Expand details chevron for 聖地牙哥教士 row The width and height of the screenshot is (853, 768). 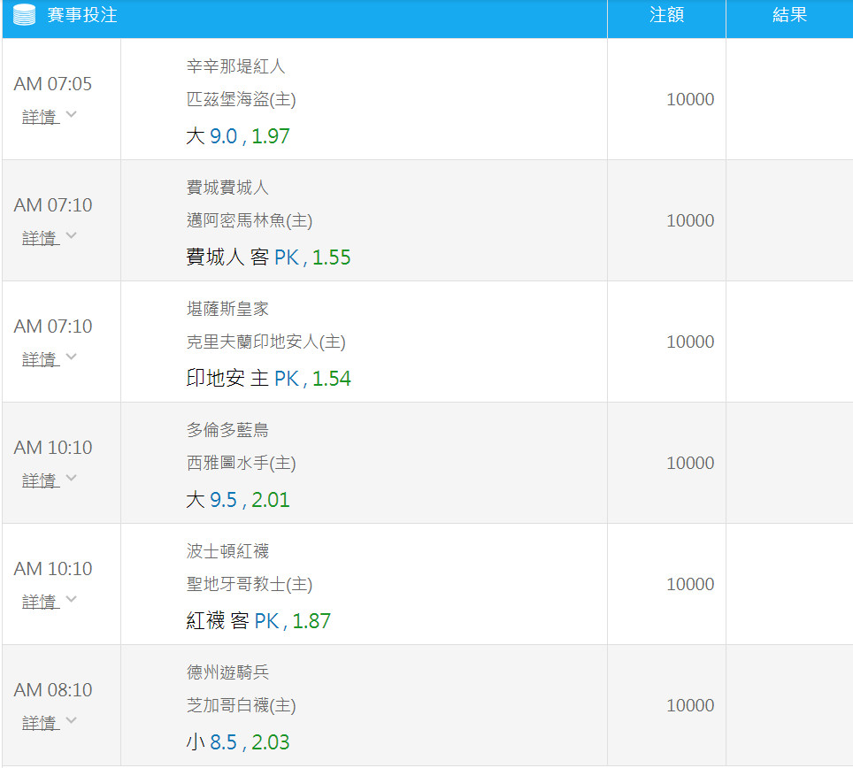(72, 600)
